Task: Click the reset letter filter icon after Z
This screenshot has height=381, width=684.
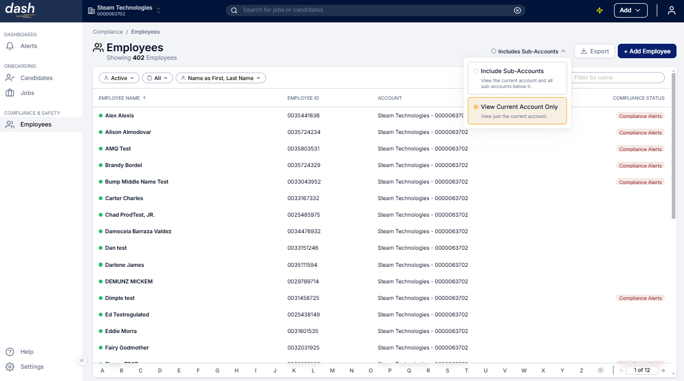Action: pos(601,370)
